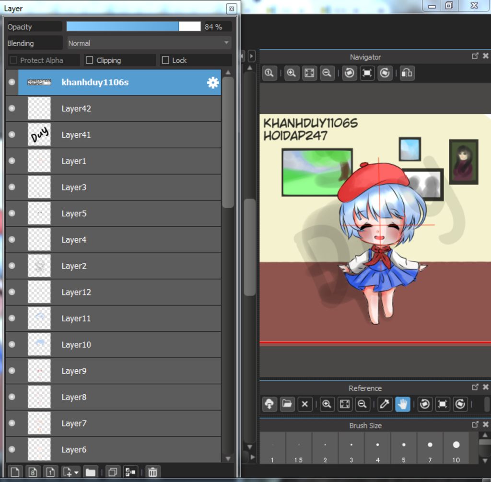Enable the Lock checkbox
Screen dimensions: 491x482
165,60
